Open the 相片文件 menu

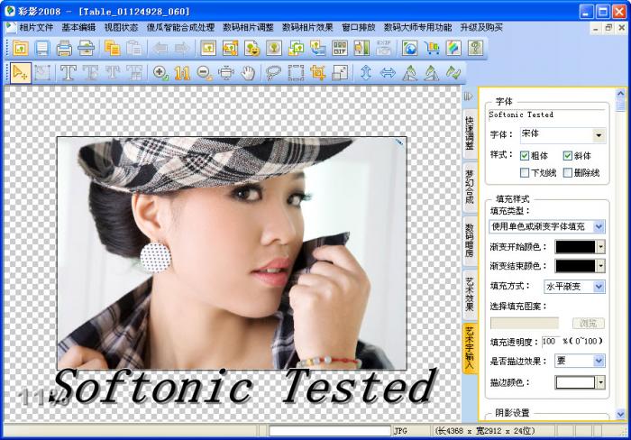[36, 27]
